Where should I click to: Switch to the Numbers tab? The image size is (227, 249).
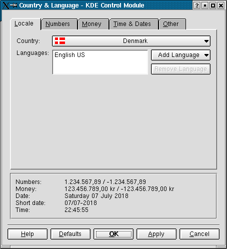57,24
